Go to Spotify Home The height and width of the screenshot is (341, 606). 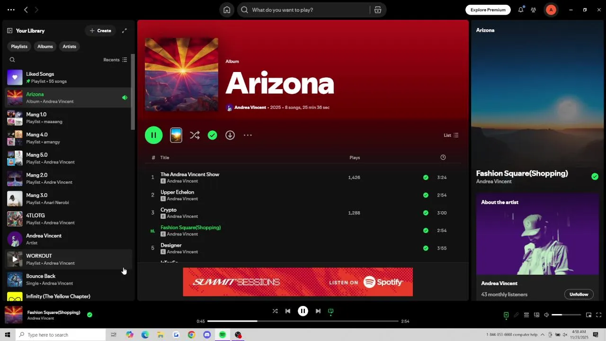[227, 10]
